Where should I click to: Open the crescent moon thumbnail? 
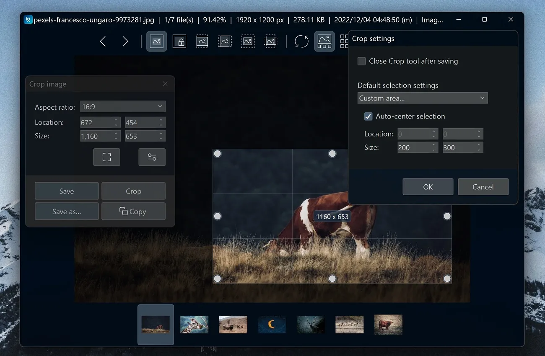coord(272,325)
